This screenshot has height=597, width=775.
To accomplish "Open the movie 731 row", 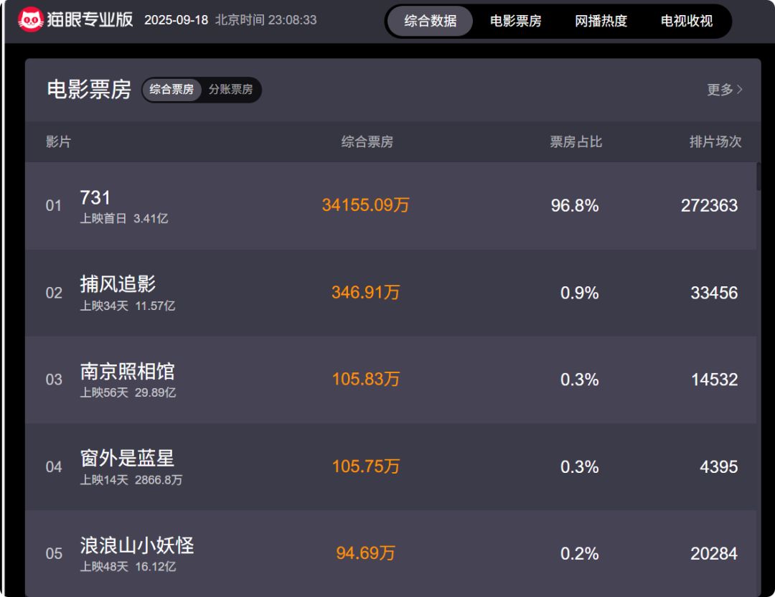I will click(95, 198).
